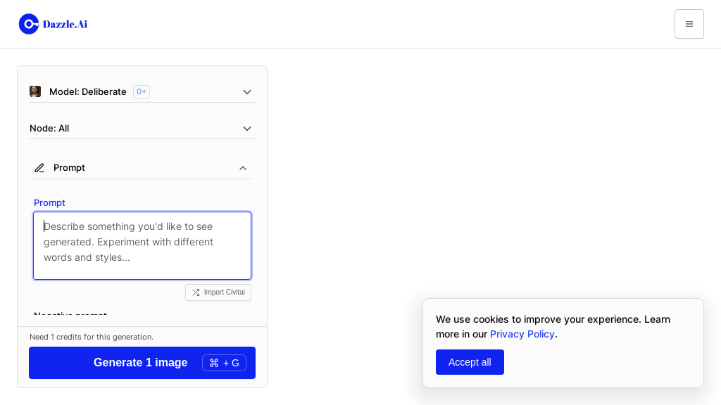Click the blue Prompt field label
The height and width of the screenshot is (405, 721).
pos(49,202)
